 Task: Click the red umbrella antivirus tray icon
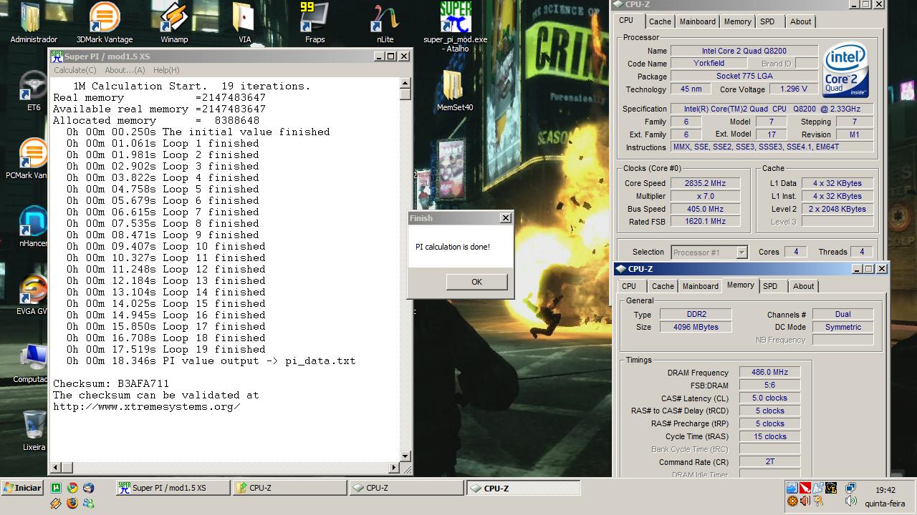[805, 488]
